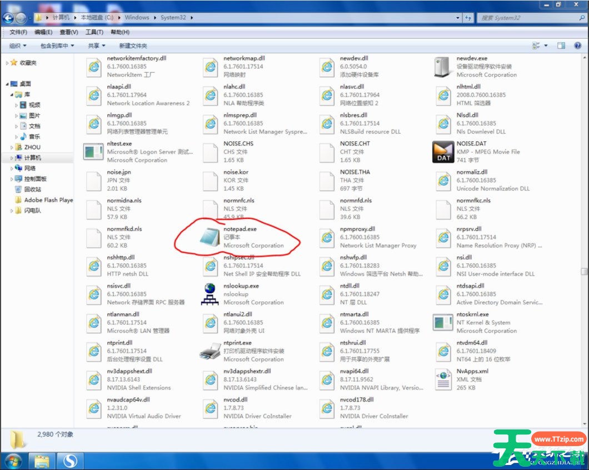Viewport: 589px width, 470px height.
Task: Toggle the preview pane button
Action: (561, 46)
